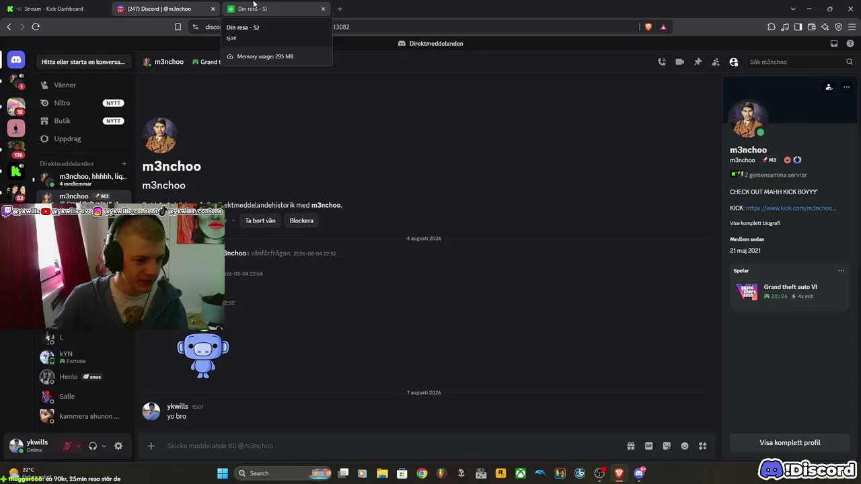Open the Uppdrag quests page

pyautogui.click(x=84, y=138)
